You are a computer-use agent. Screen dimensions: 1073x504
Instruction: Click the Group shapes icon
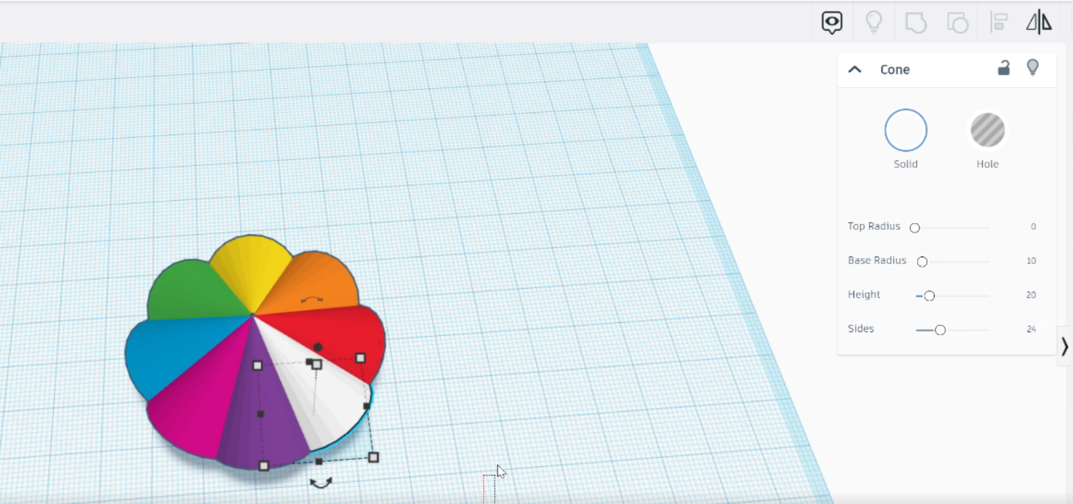tap(915, 23)
